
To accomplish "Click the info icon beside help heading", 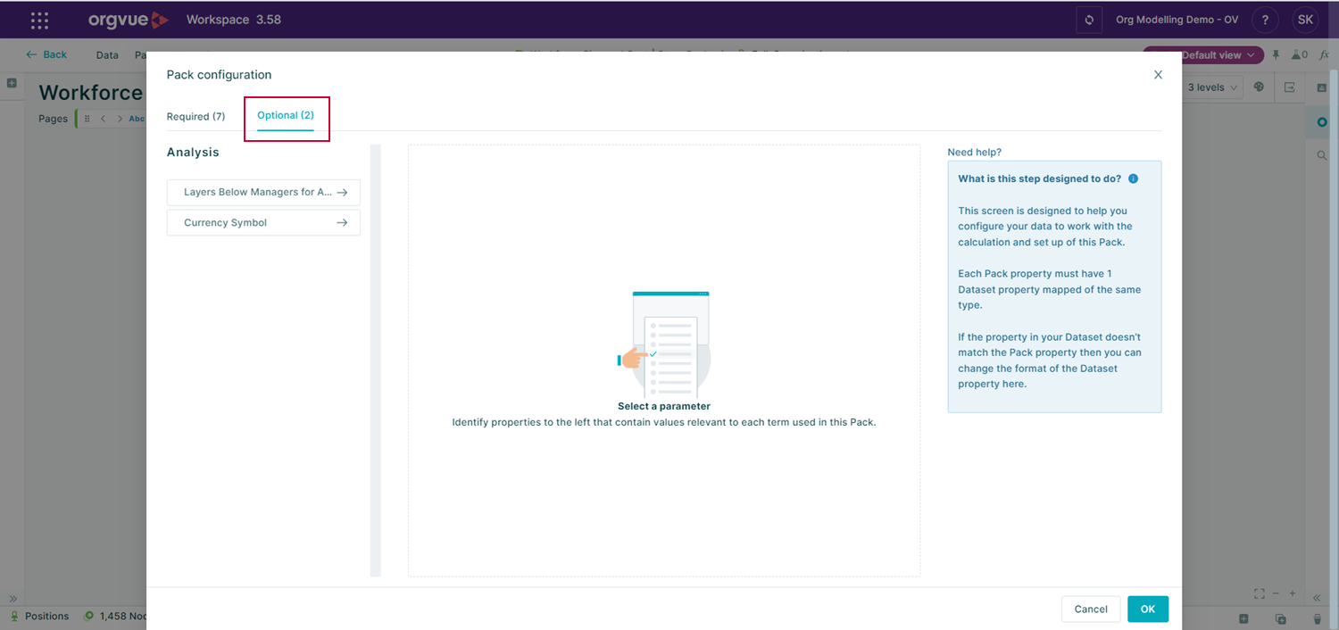I will click(x=1133, y=178).
